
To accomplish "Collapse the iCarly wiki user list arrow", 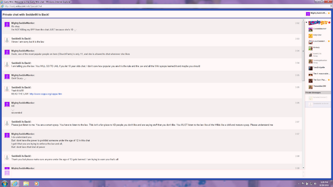I will 306,22.
